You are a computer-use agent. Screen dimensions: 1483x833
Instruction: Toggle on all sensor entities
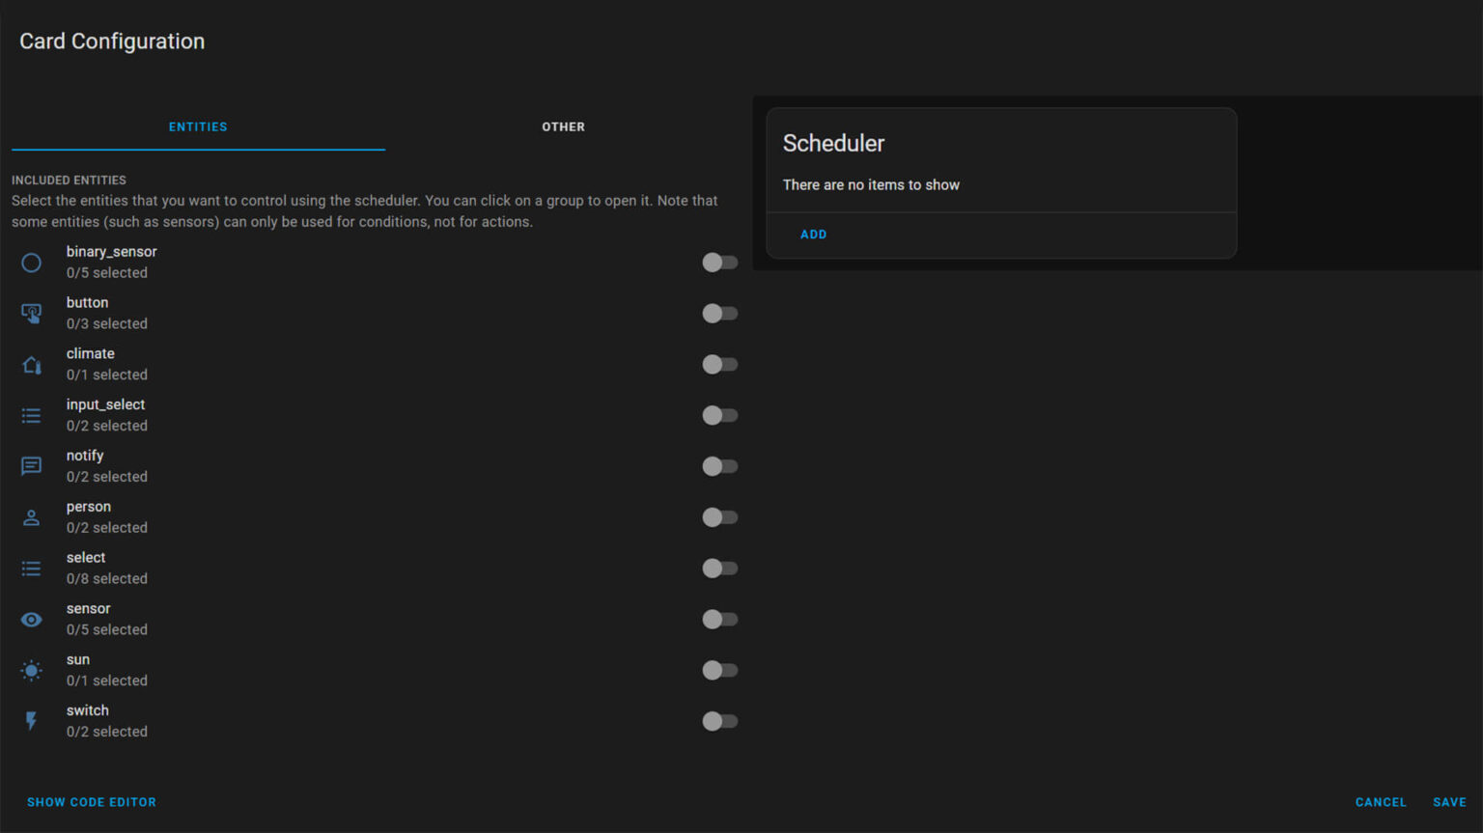tap(719, 619)
